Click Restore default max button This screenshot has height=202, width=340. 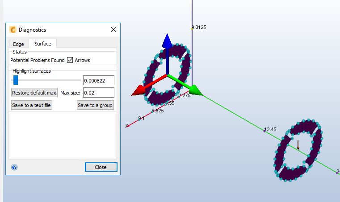pos(34,93)
